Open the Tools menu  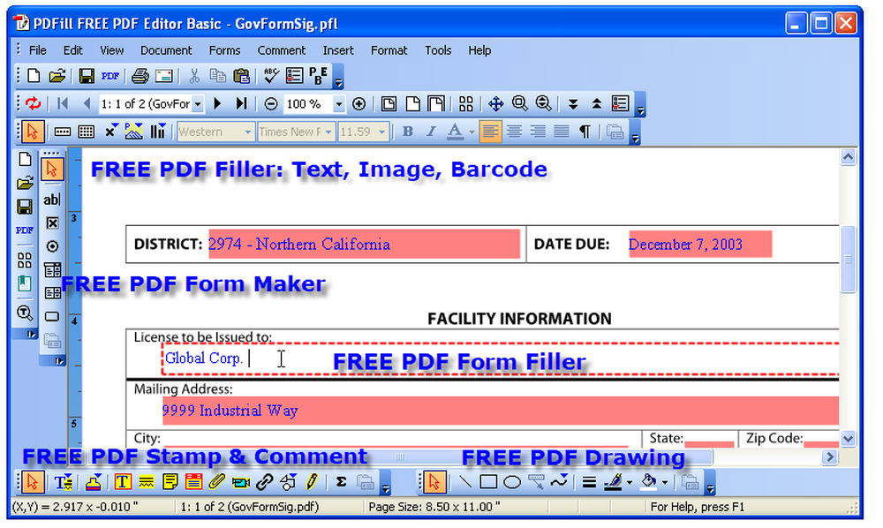[x=438, y=50]
